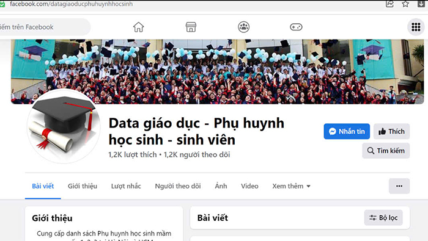Screen dimensions: 428x241
Task: Click the 1,2K người theo dõi text
Action: point(197,155)
